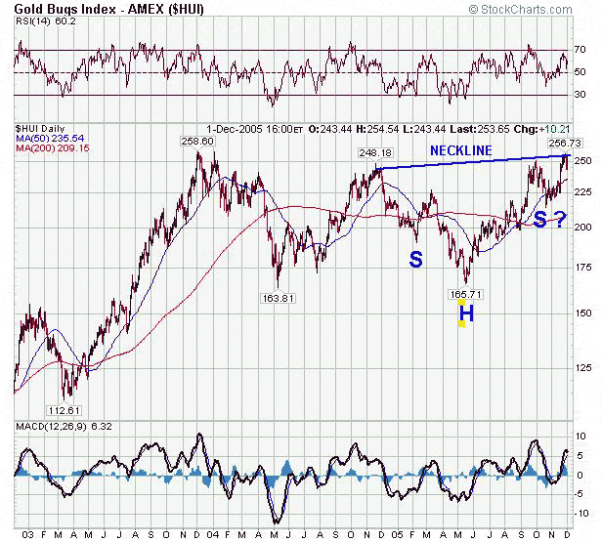Screen dimensions: 602x542
Task: Click the "MA(200) 209.15" legend entry
Action: tap(52, 147)
